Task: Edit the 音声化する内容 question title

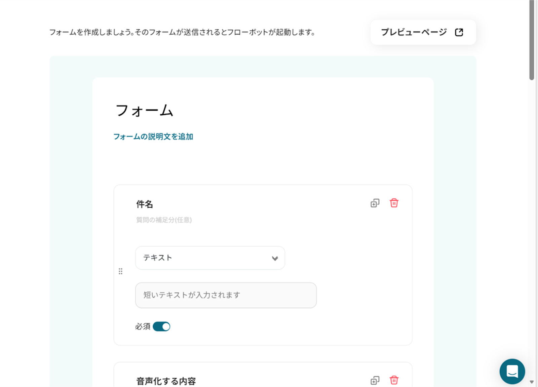Action: pos(166,381)
